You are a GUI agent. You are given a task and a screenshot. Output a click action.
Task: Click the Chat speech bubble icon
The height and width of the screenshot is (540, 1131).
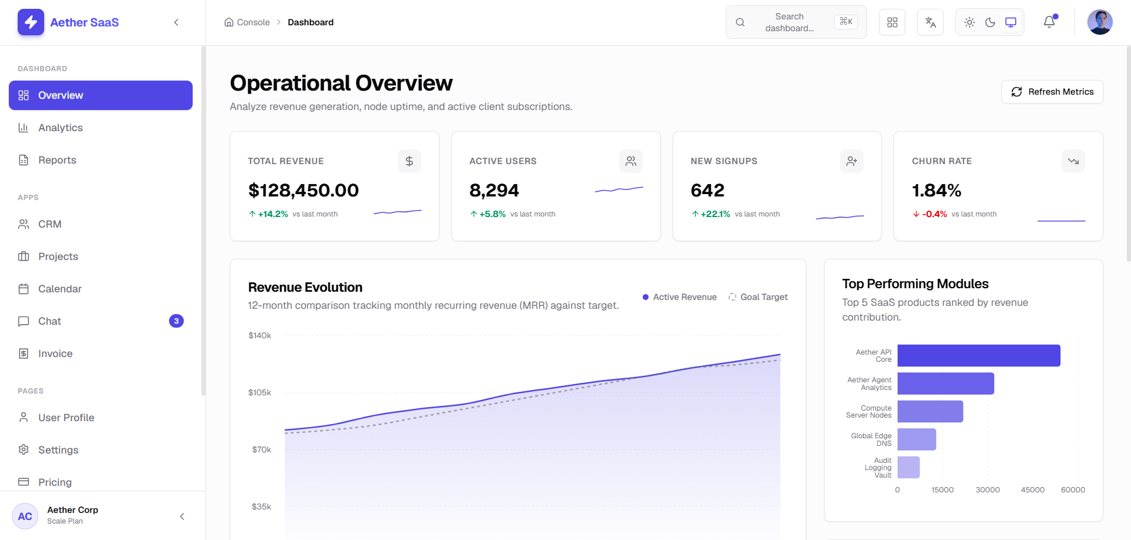point(24,321)
